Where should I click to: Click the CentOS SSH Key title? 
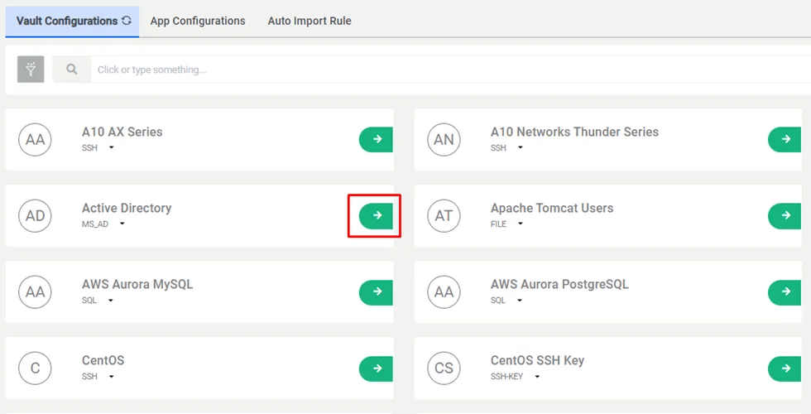[x=537, y=361]
